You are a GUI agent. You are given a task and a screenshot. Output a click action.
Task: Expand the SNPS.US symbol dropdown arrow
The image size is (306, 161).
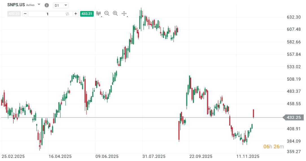click(x=39, y=5)
